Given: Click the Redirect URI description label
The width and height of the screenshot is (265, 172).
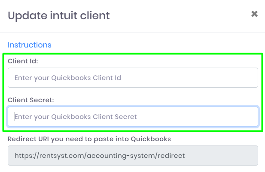Looking at the screenshot, I should tap(89, 139).
